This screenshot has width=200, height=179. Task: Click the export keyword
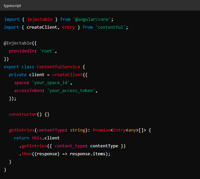click(12, 67)
